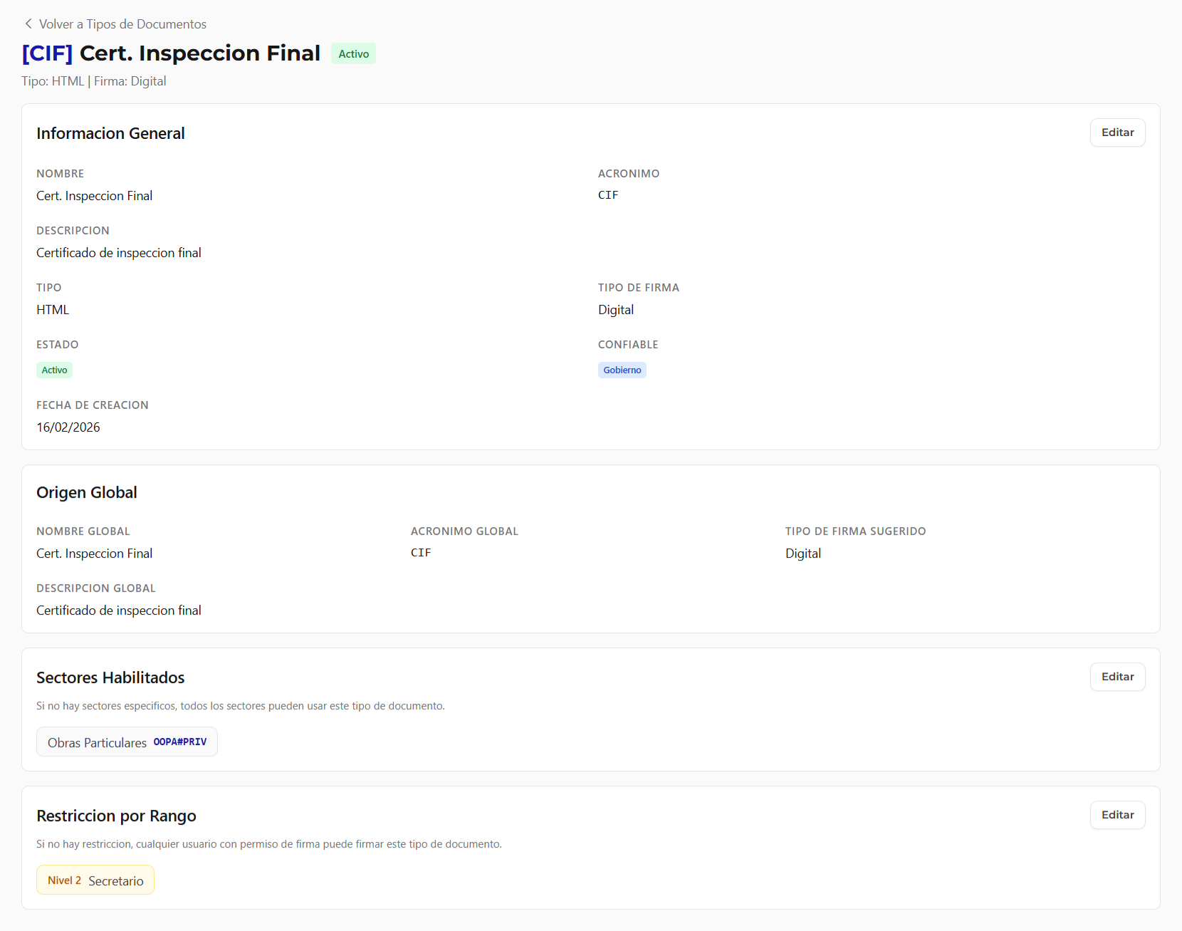Click the creation date 16/02/2026
The width and height of the screenshot is (1182, 931).
pyautogui.click(x=68, y=427)
